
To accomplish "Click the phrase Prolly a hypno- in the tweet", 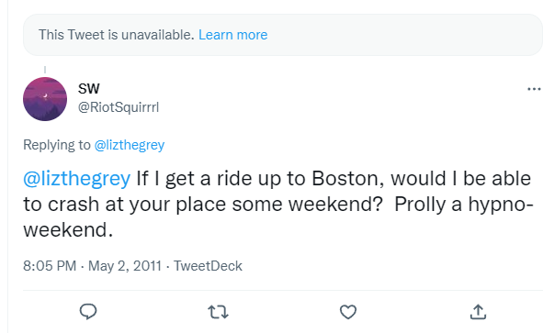I will 464,205.
